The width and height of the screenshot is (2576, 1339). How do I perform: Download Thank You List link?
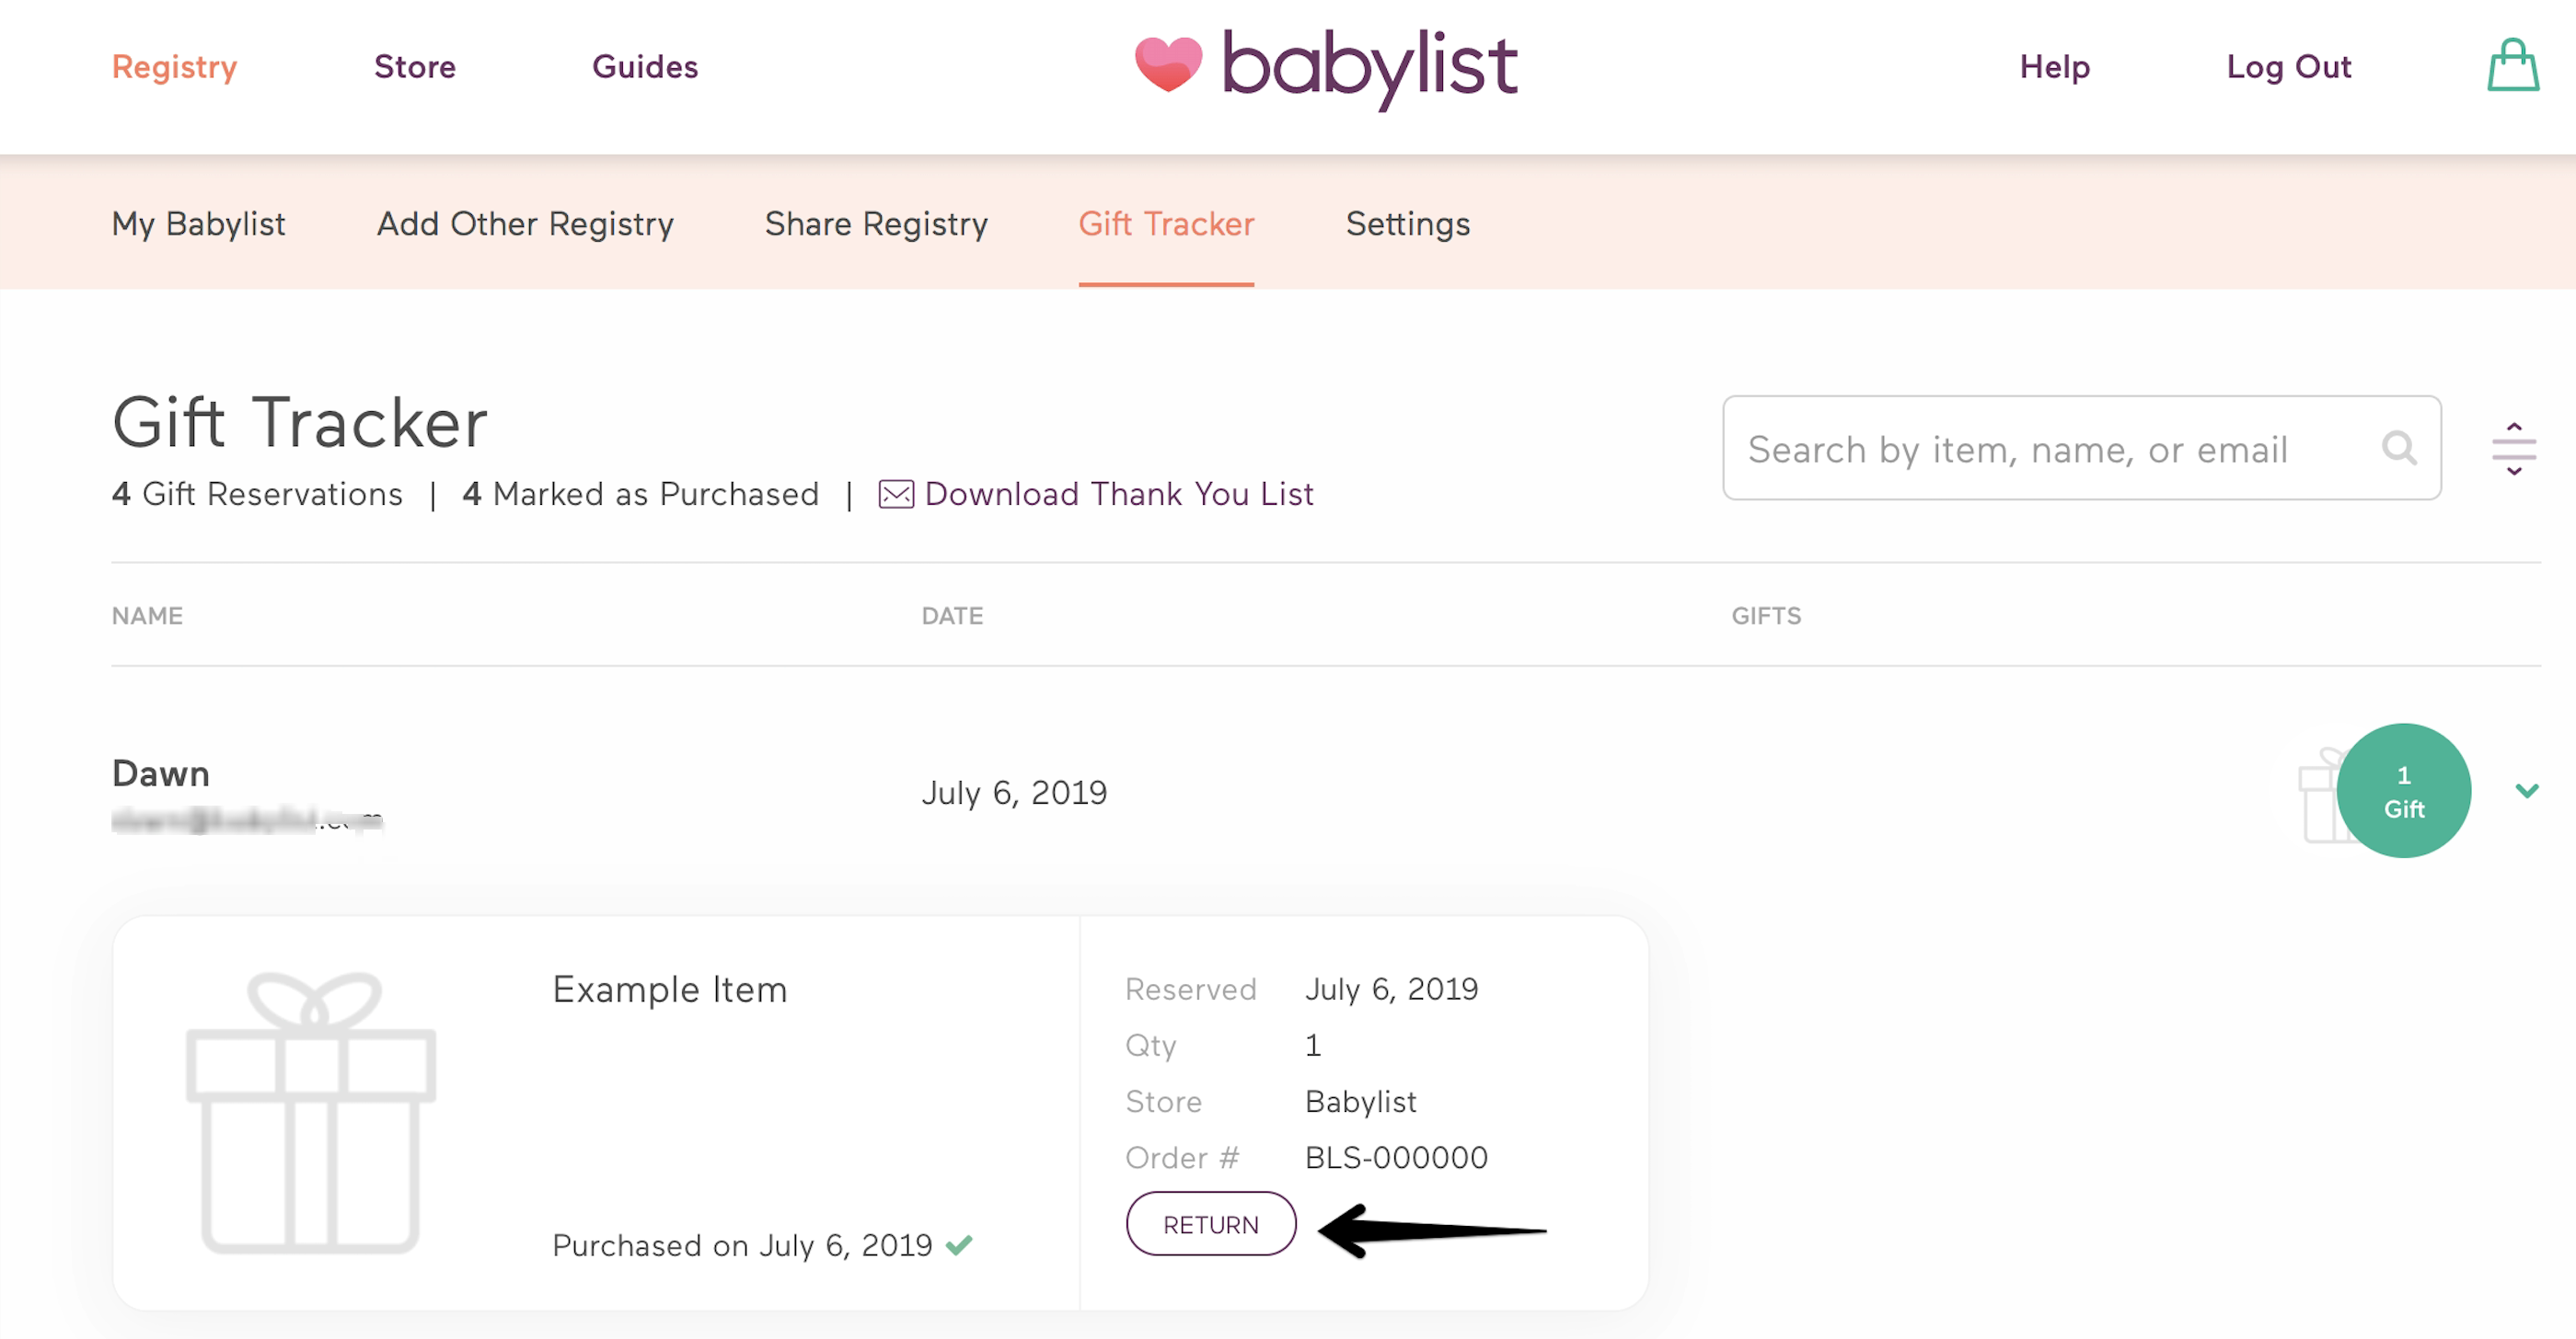point(1118,495)
